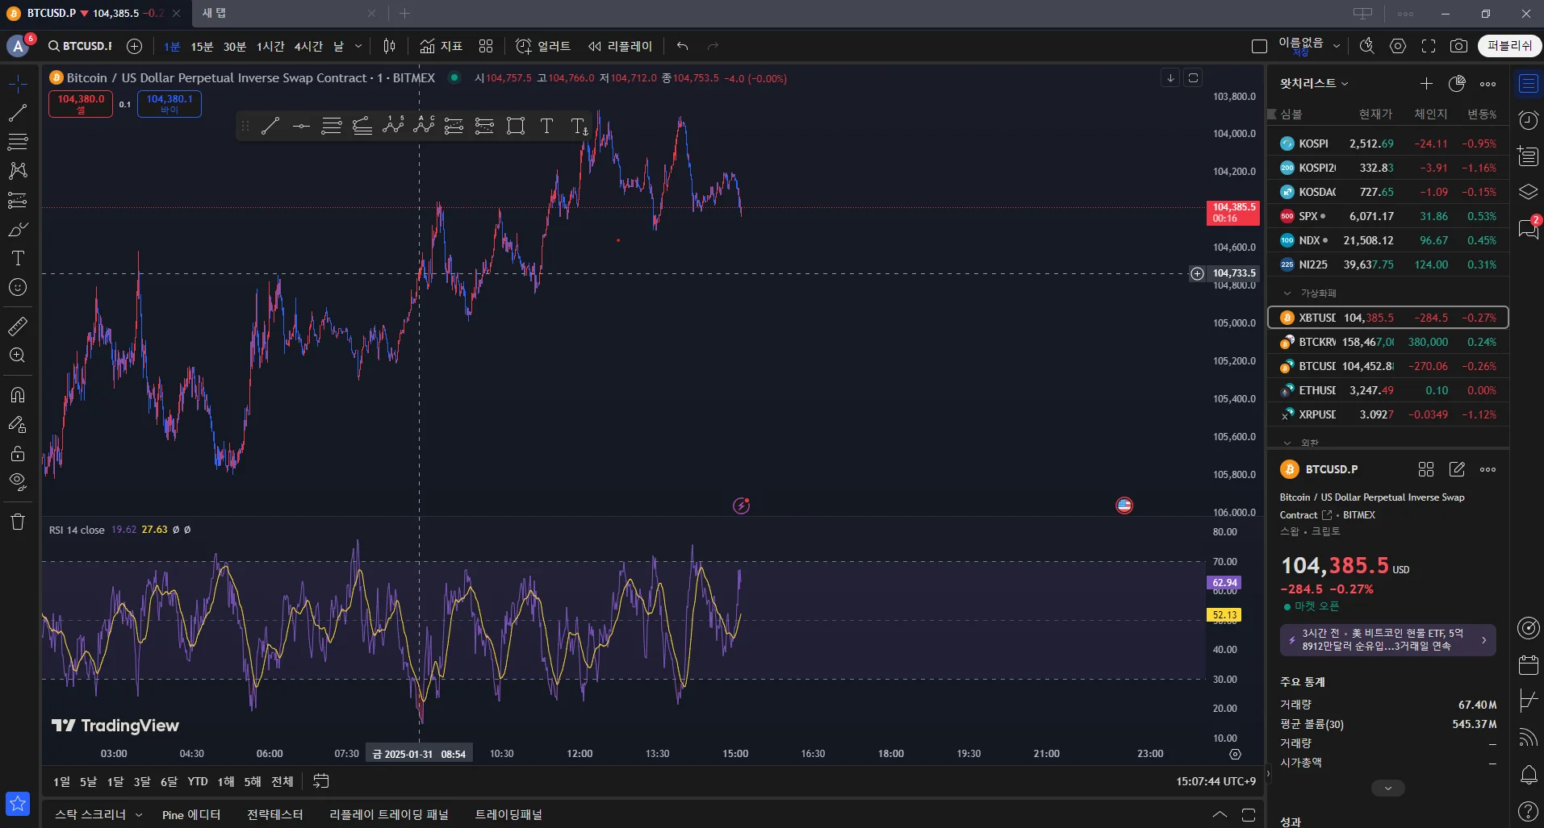This screenshot has height=828, width=1544.
Task: Open the time axis settings gear
Action: (1235, 754)
